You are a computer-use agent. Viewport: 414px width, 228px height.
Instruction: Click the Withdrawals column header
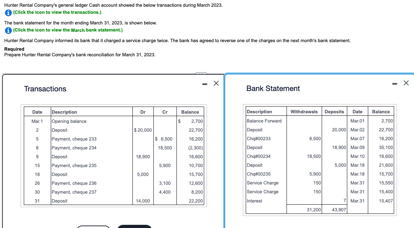[304, 112]
